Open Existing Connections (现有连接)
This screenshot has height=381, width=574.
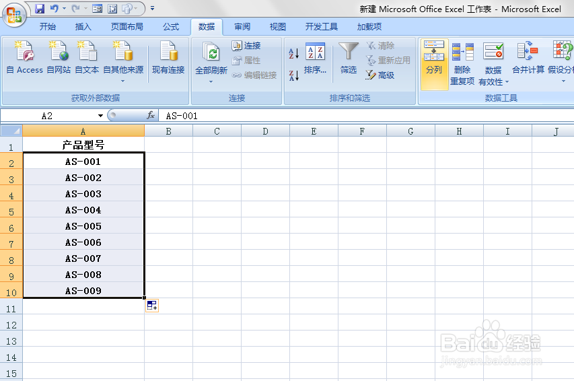168,57
